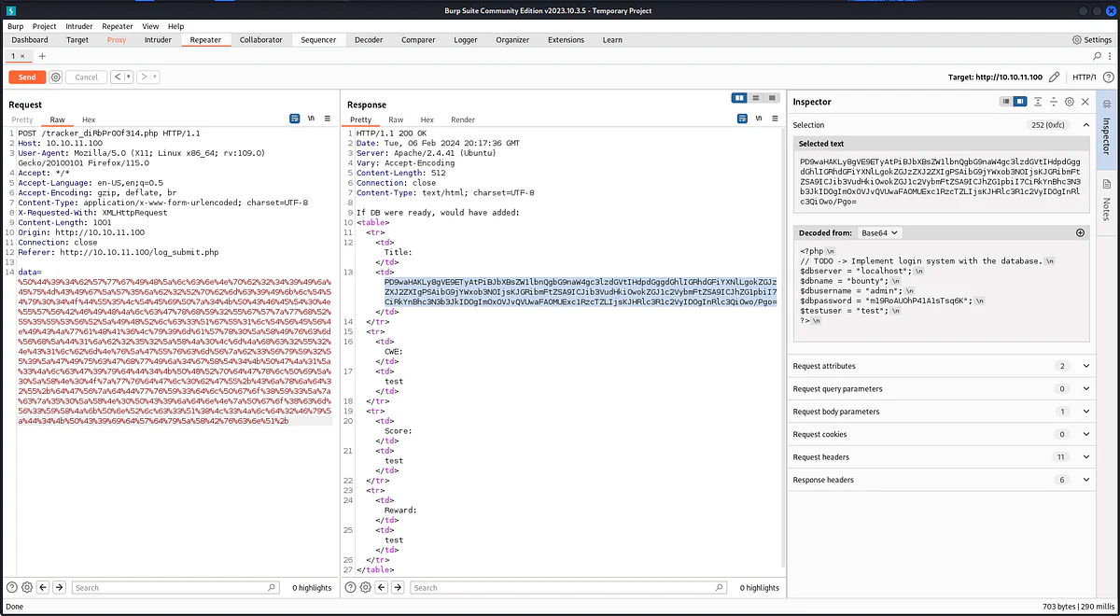Switch to the Proxy tab
The height and width of the screenshot is (616, 1120).
tap(117, 40)
